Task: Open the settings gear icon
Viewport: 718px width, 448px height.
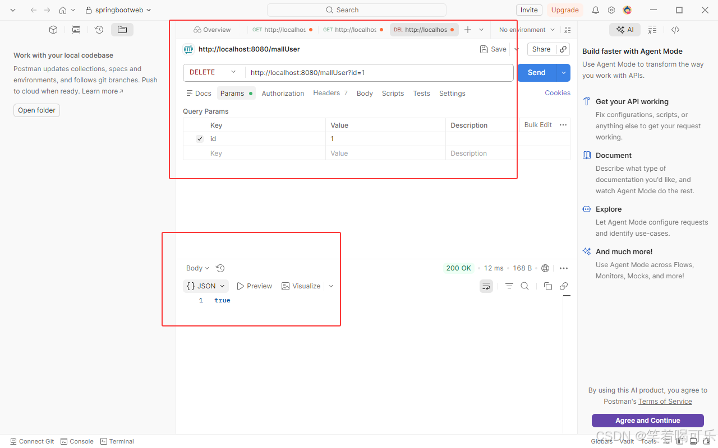Action: pyautogui.click(x=611, y=10)
